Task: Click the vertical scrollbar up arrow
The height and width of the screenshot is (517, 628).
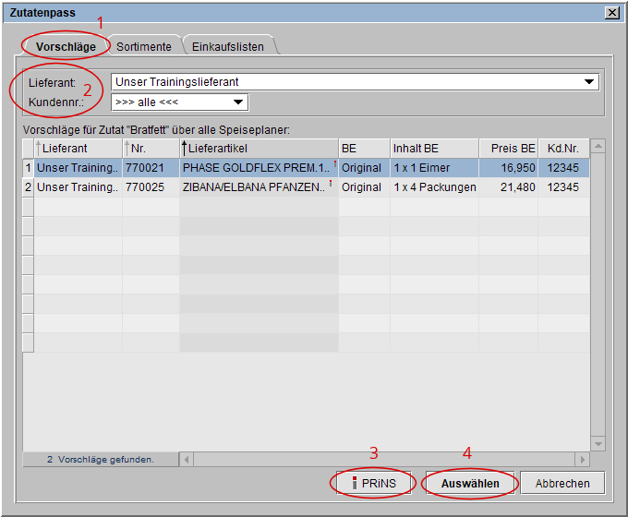Action: pos(597,146)
